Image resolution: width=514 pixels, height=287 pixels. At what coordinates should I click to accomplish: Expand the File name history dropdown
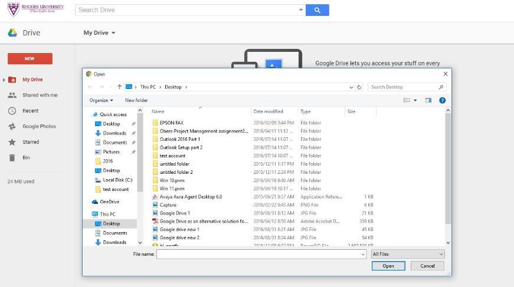point(363,254)
